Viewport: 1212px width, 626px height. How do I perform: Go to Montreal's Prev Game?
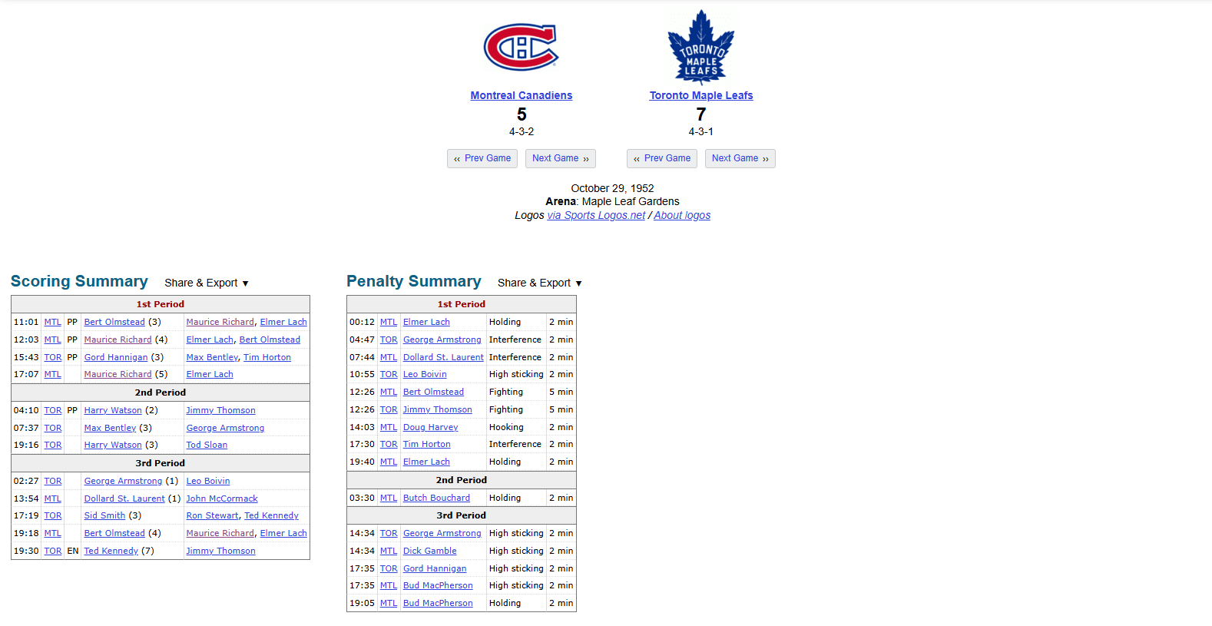[482, 158]
